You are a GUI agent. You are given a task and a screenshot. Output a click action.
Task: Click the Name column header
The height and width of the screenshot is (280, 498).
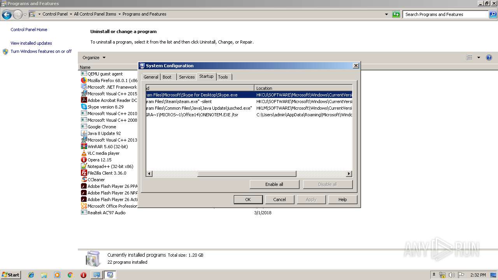point(108,67)
